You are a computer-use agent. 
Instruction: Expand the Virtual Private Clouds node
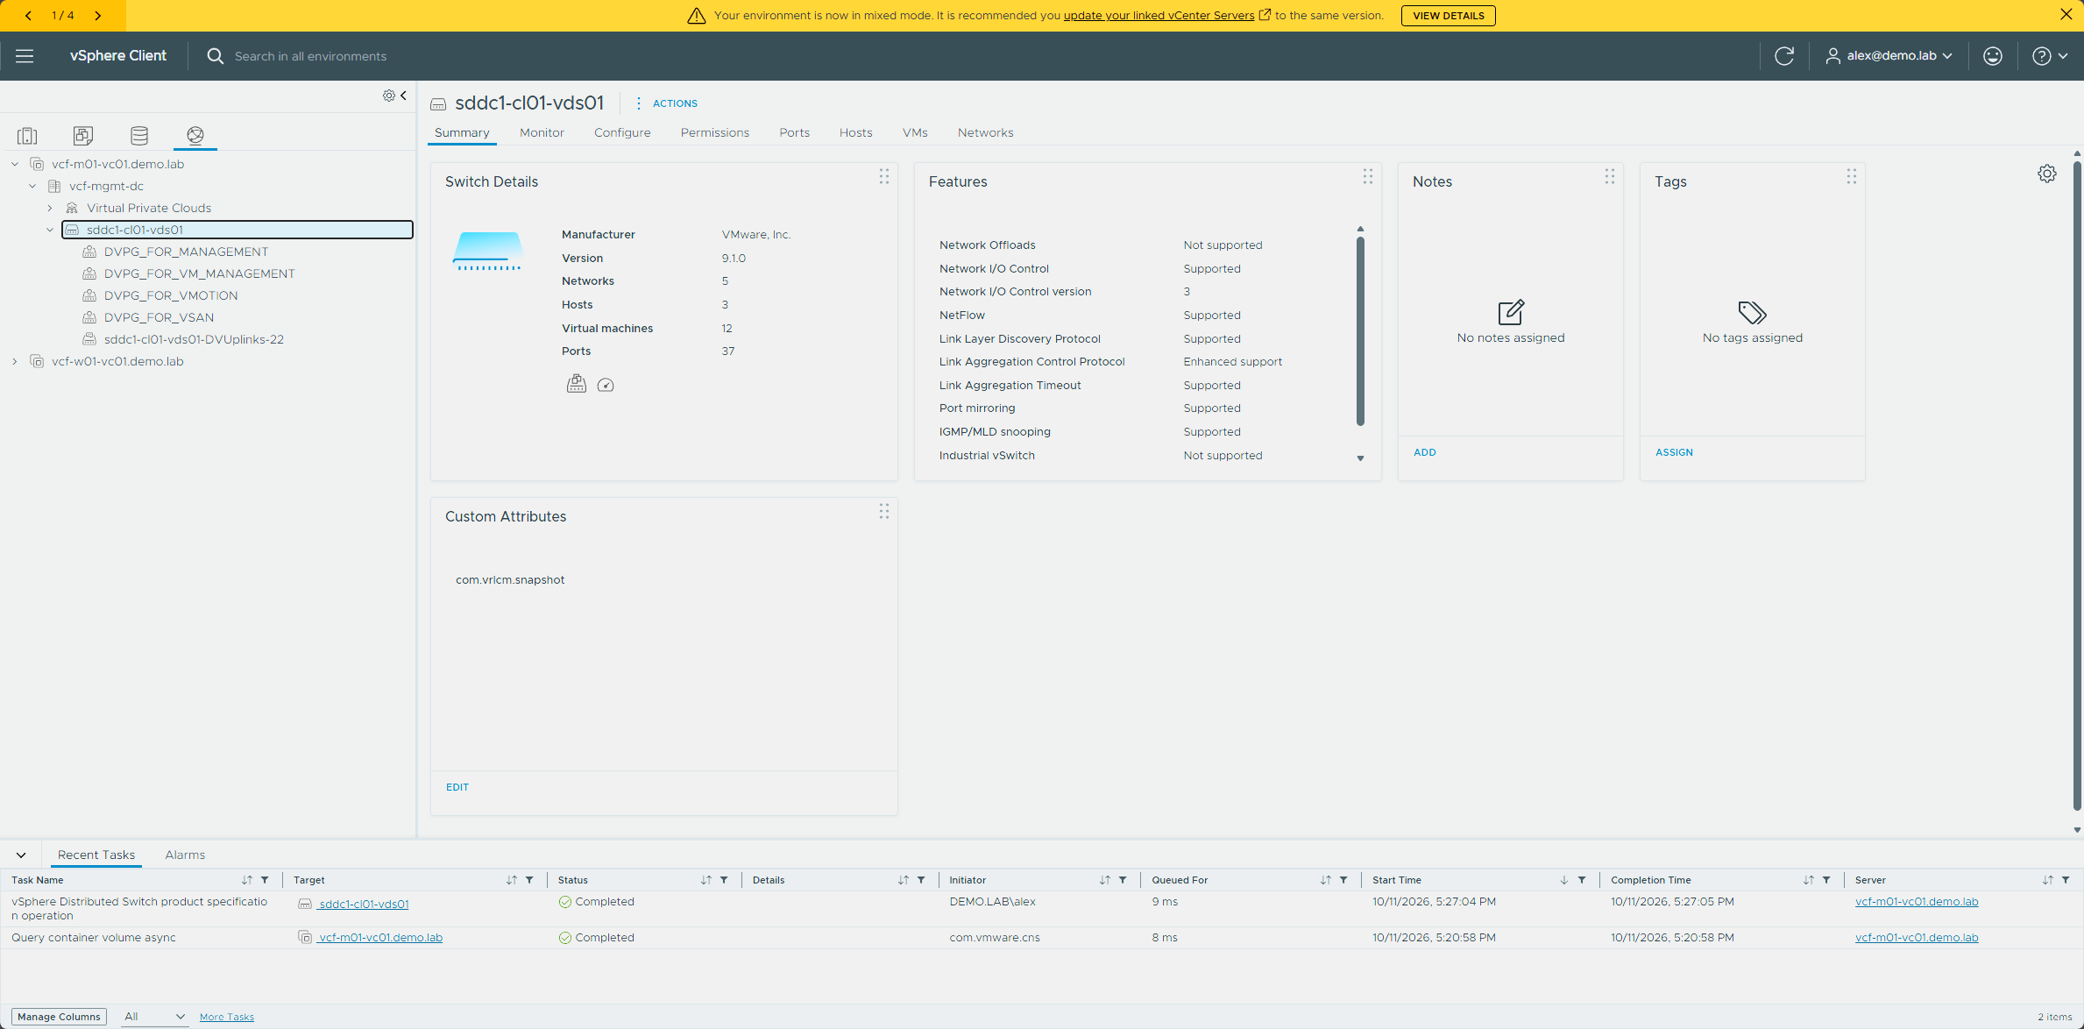[50, 208]
